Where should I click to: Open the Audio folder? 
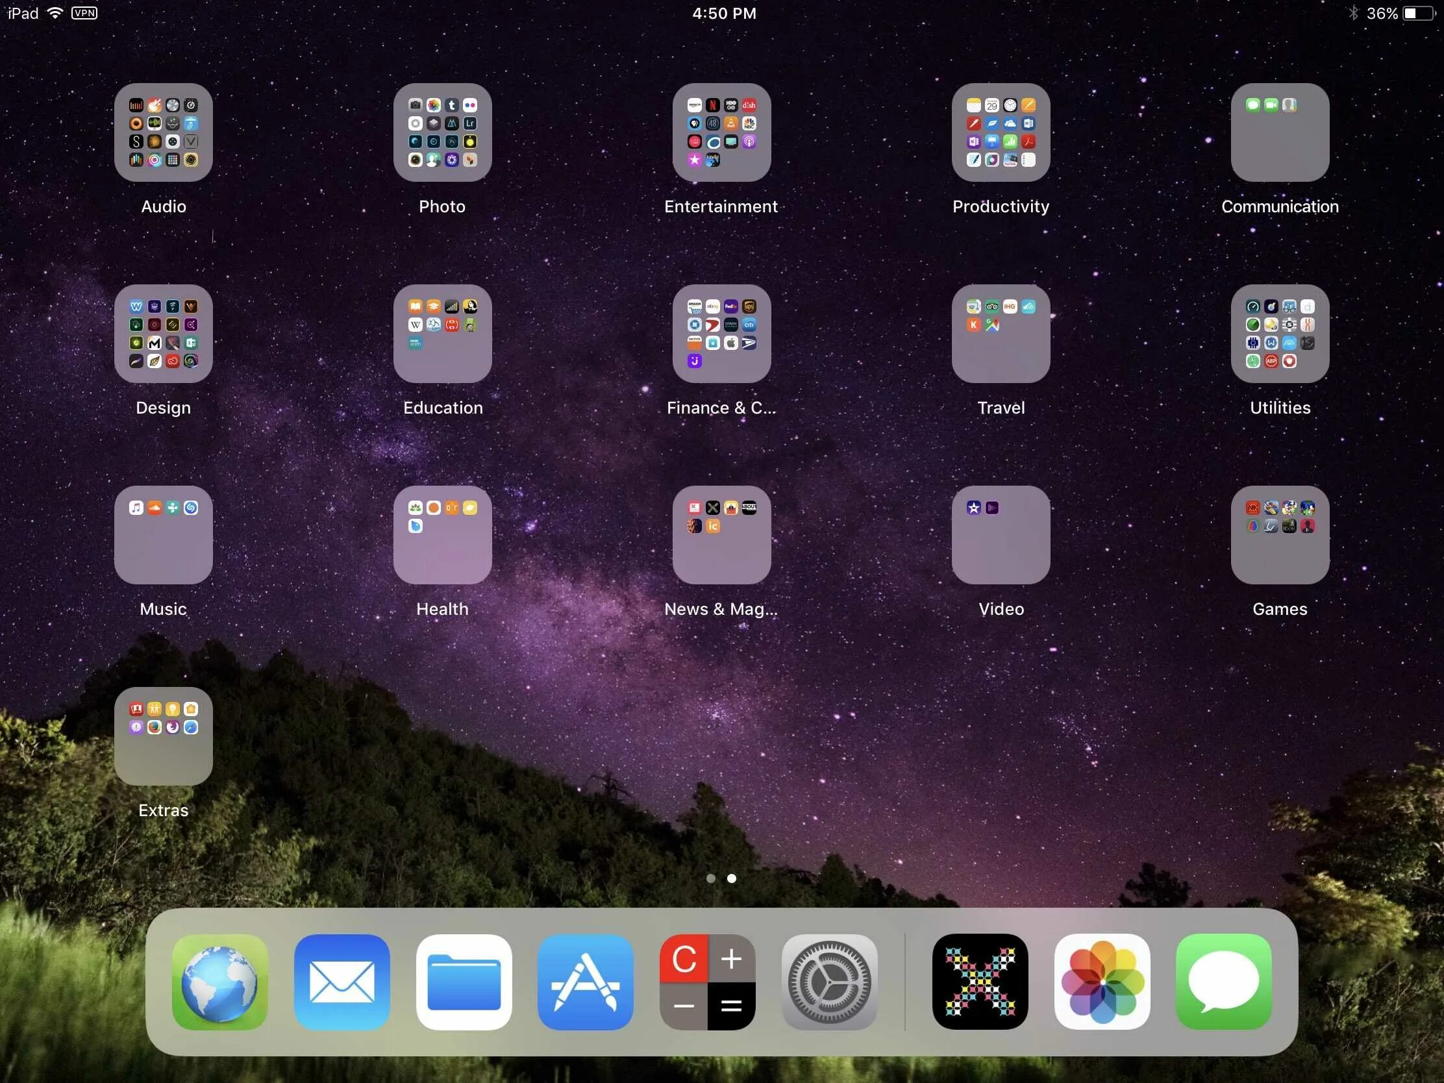click(163, 132)
